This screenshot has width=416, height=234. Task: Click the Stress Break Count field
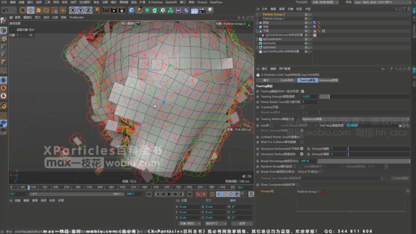click(310, 102)
